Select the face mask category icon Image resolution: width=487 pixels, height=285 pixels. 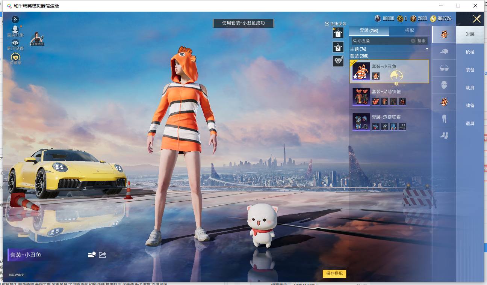444,85
